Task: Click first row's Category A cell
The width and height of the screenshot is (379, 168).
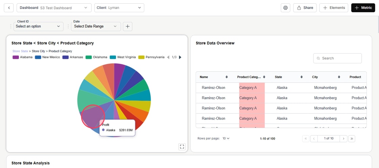Action: [252, 88]
